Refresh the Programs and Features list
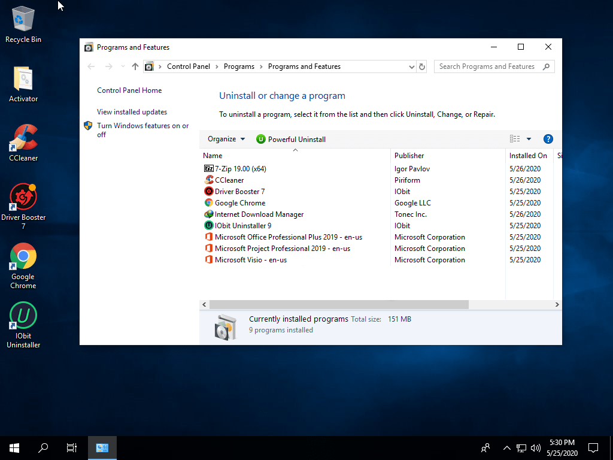Viewport: 613px width, 460px height. 422,66
